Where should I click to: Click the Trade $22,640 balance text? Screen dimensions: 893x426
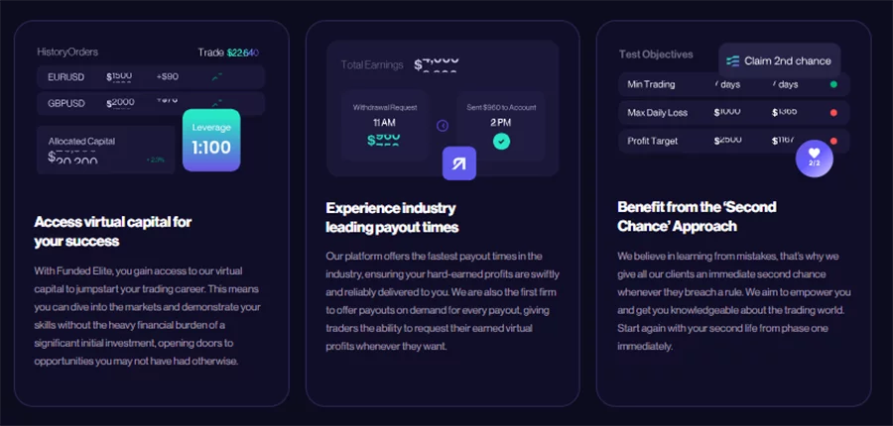[228, 53]
